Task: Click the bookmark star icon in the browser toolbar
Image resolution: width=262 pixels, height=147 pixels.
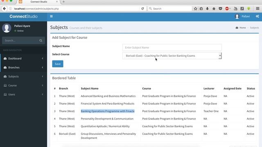Action: pos(196,9)
